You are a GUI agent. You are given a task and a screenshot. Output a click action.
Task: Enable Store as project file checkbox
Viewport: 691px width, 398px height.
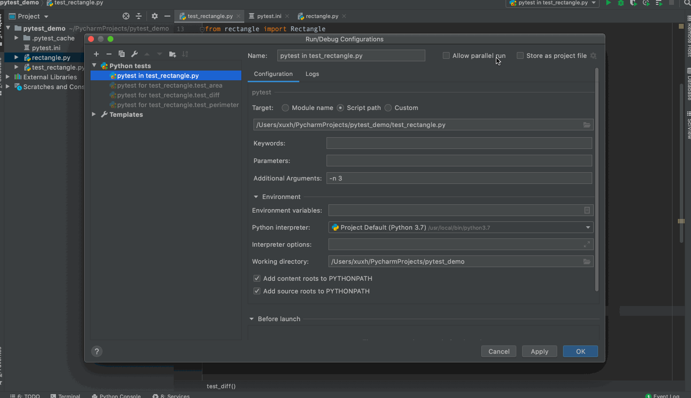pos(520,56)
